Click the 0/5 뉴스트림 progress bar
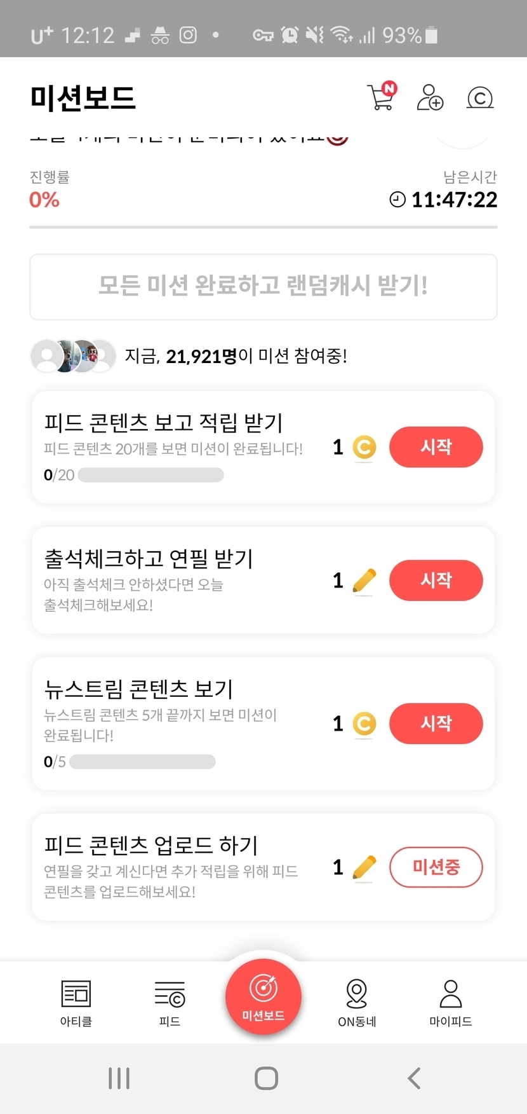This screenshot has width=527, height=1114. tap(142, 762)
